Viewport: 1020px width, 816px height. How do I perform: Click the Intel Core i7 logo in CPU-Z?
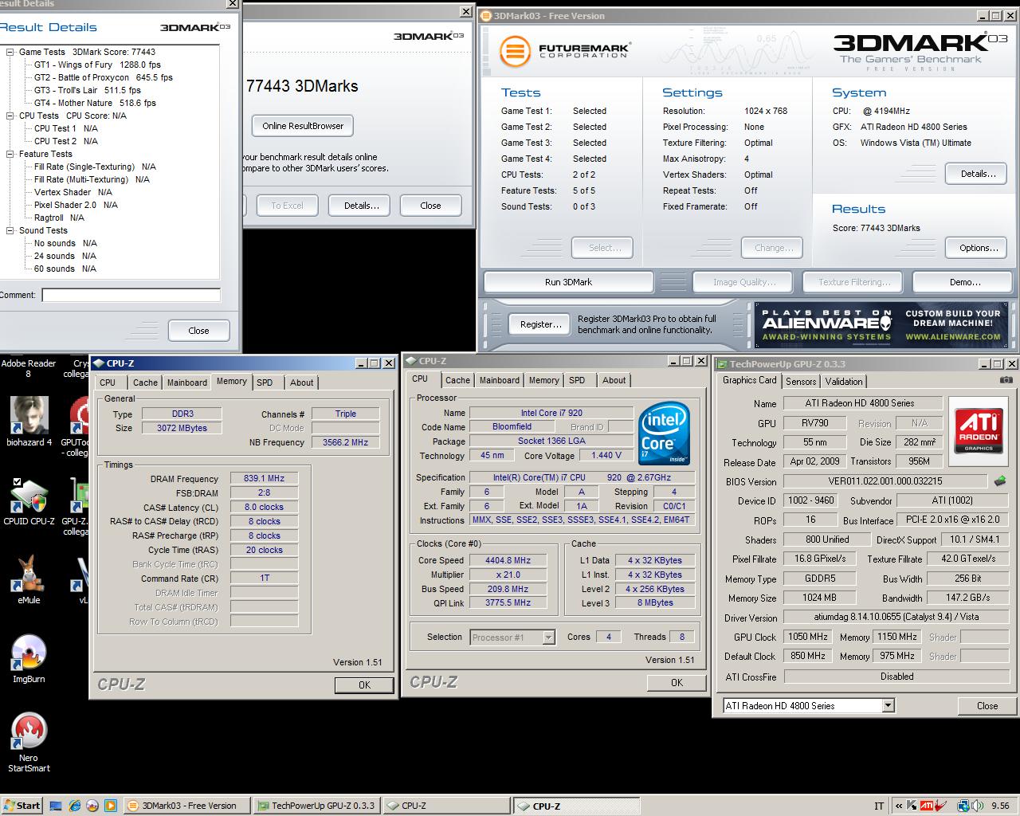(663, 433)
